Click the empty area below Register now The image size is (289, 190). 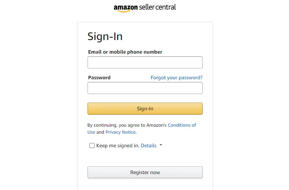(x=145, y=185)
